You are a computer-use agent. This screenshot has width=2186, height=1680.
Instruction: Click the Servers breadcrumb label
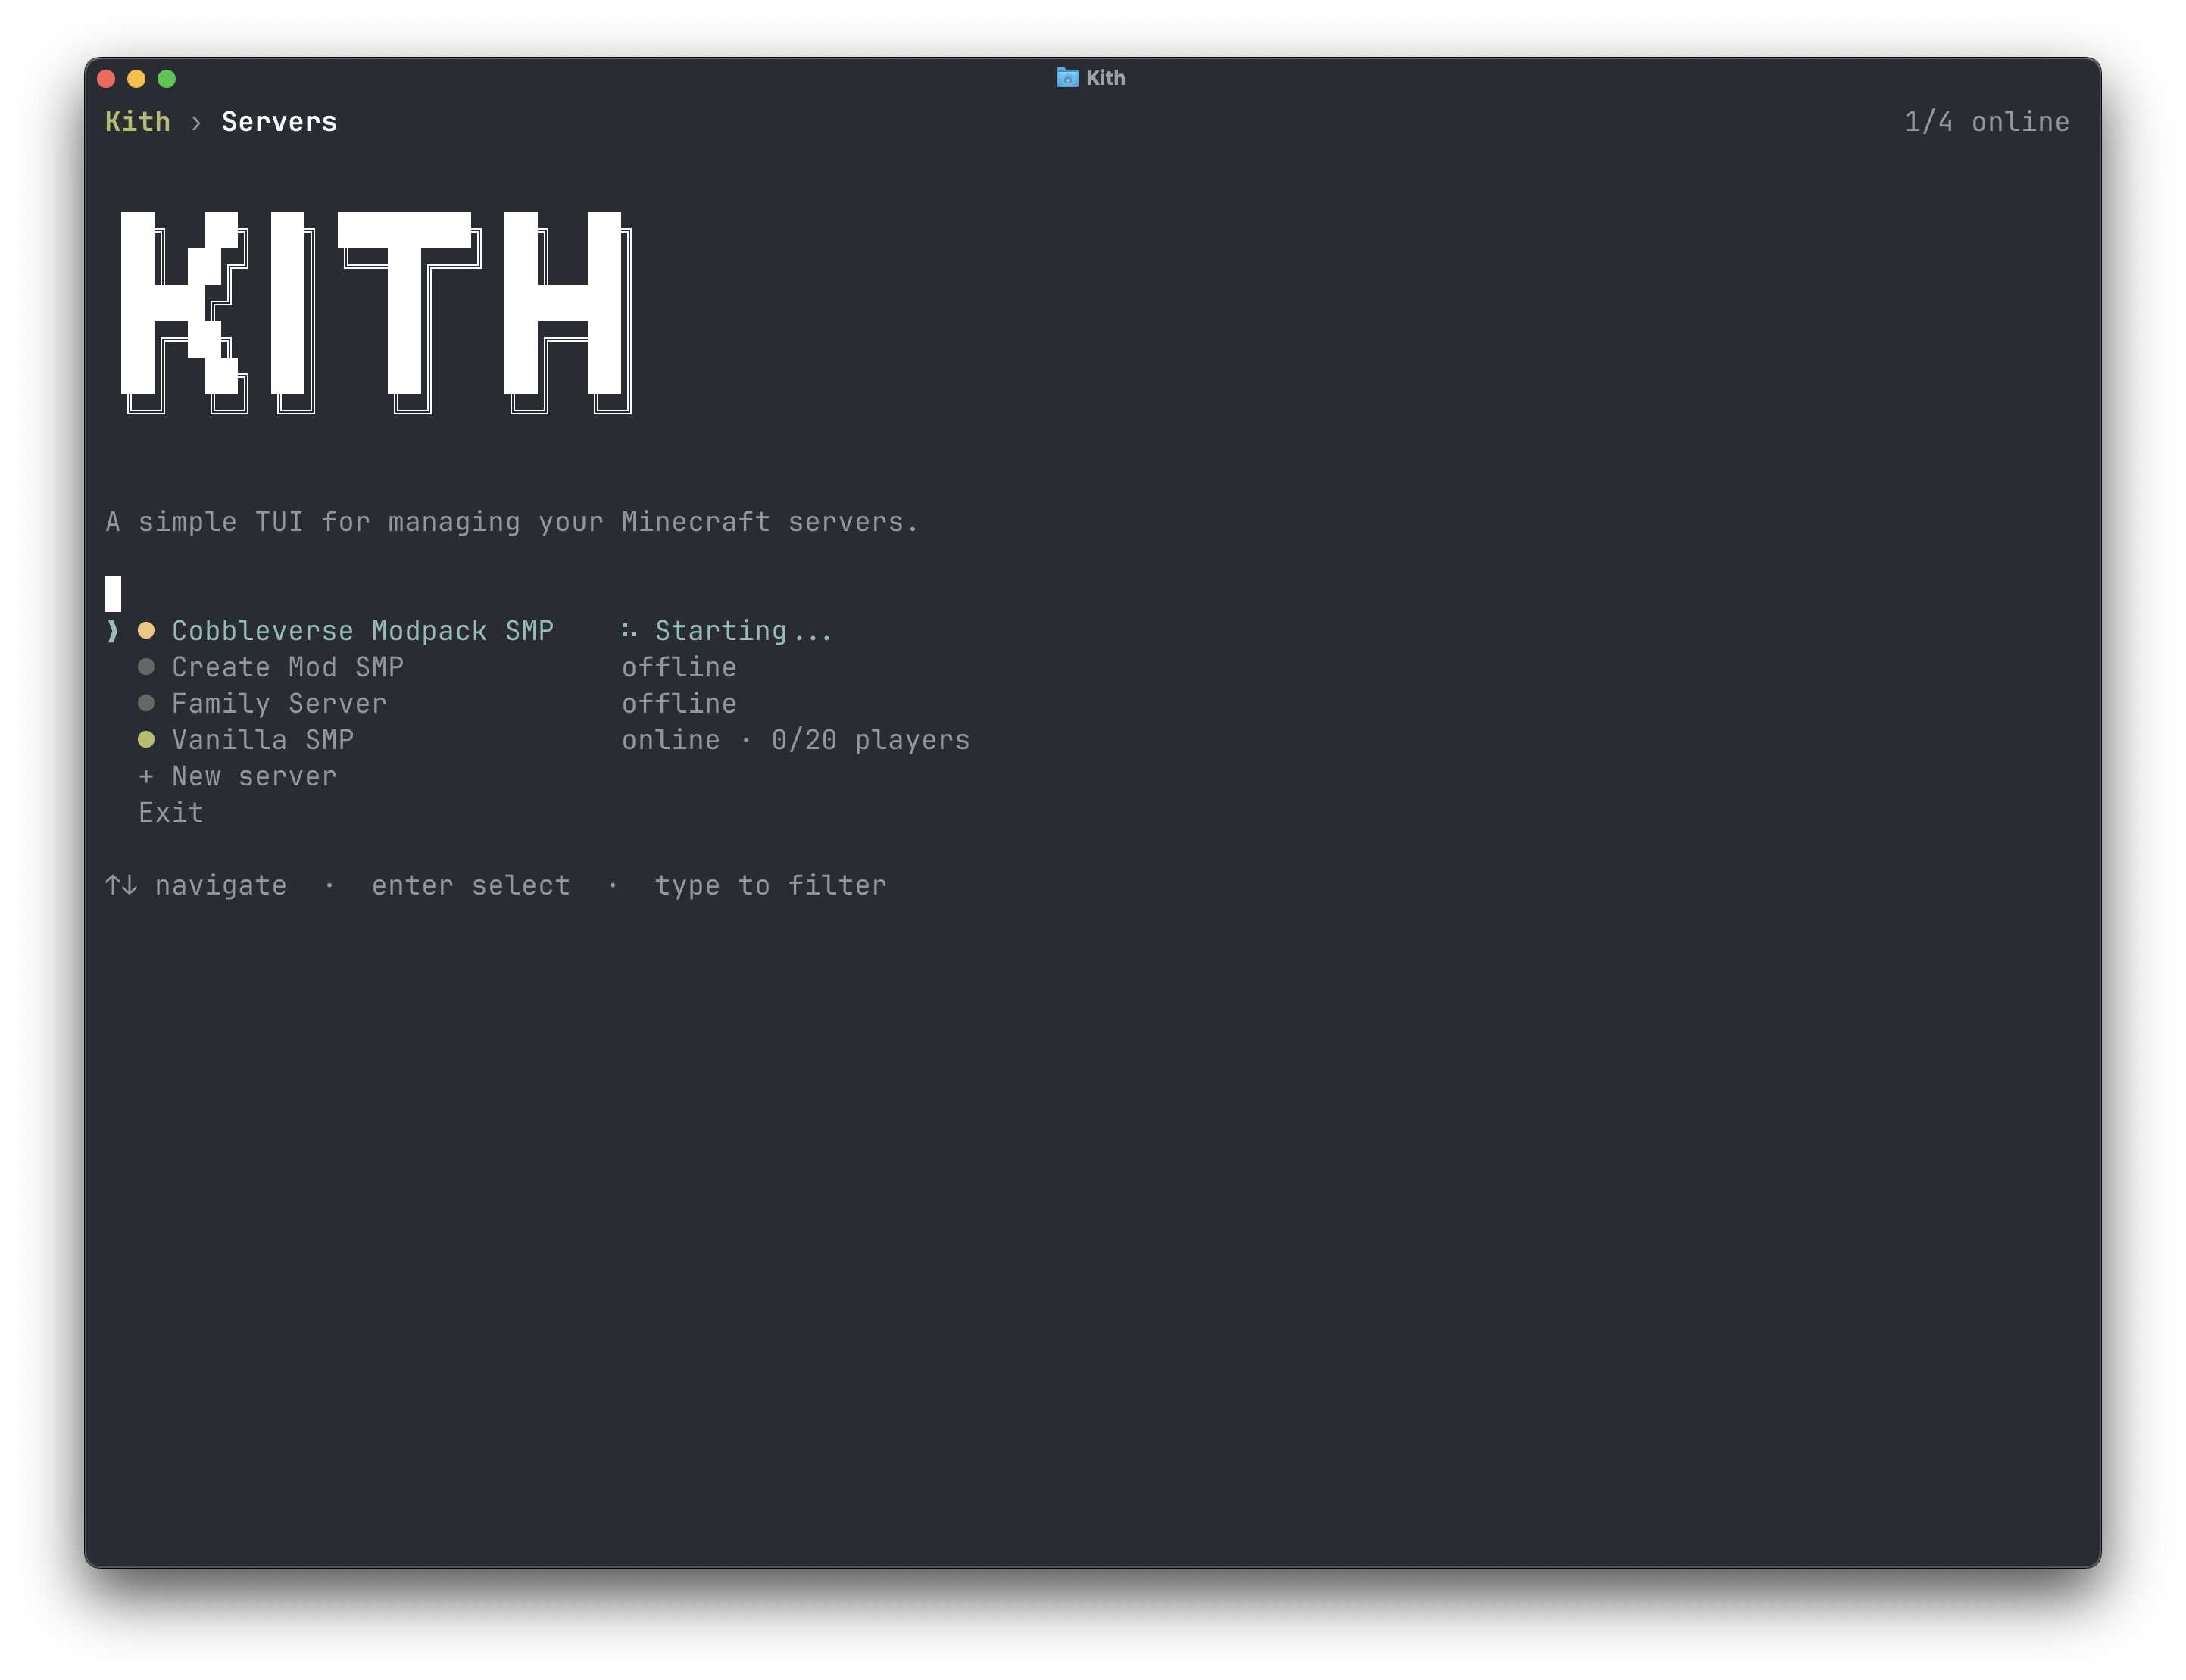pyautogui.click(x=279, y=122)
